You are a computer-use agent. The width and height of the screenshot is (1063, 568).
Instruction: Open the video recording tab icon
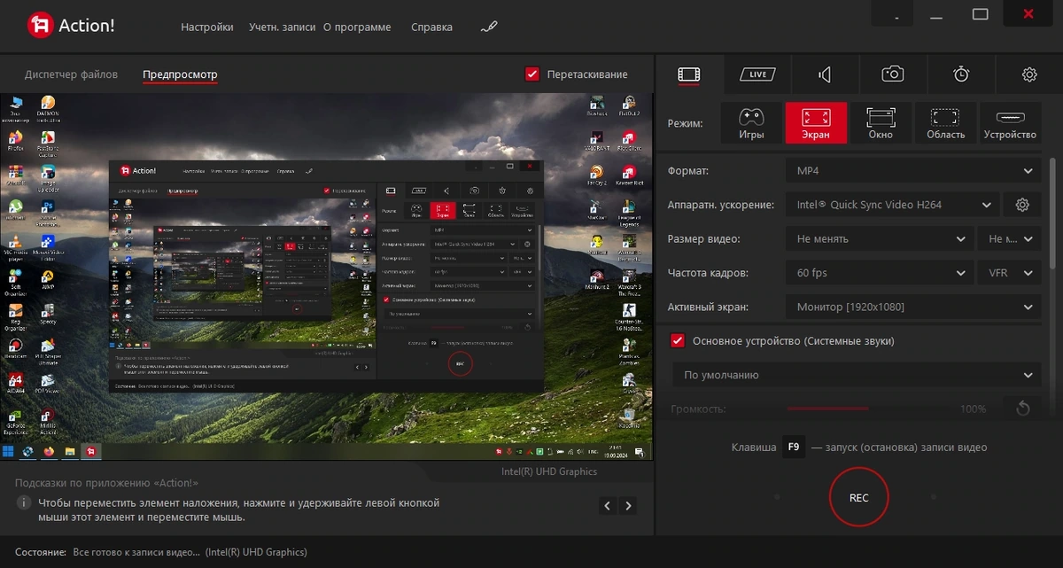point(689,74)
